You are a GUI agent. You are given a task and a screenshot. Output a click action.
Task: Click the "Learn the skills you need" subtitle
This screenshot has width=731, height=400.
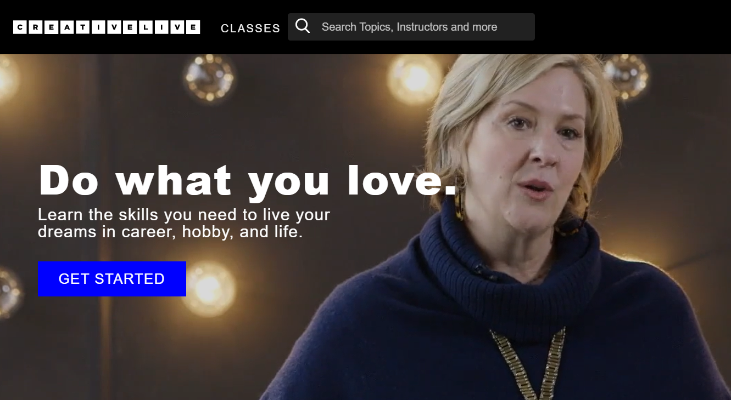pos(184,223)
